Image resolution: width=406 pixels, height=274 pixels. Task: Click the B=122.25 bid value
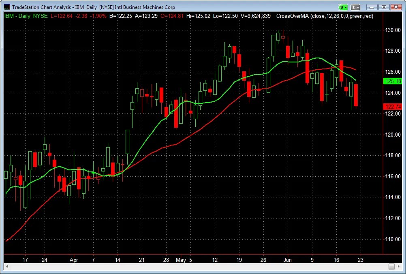(121, 16)
